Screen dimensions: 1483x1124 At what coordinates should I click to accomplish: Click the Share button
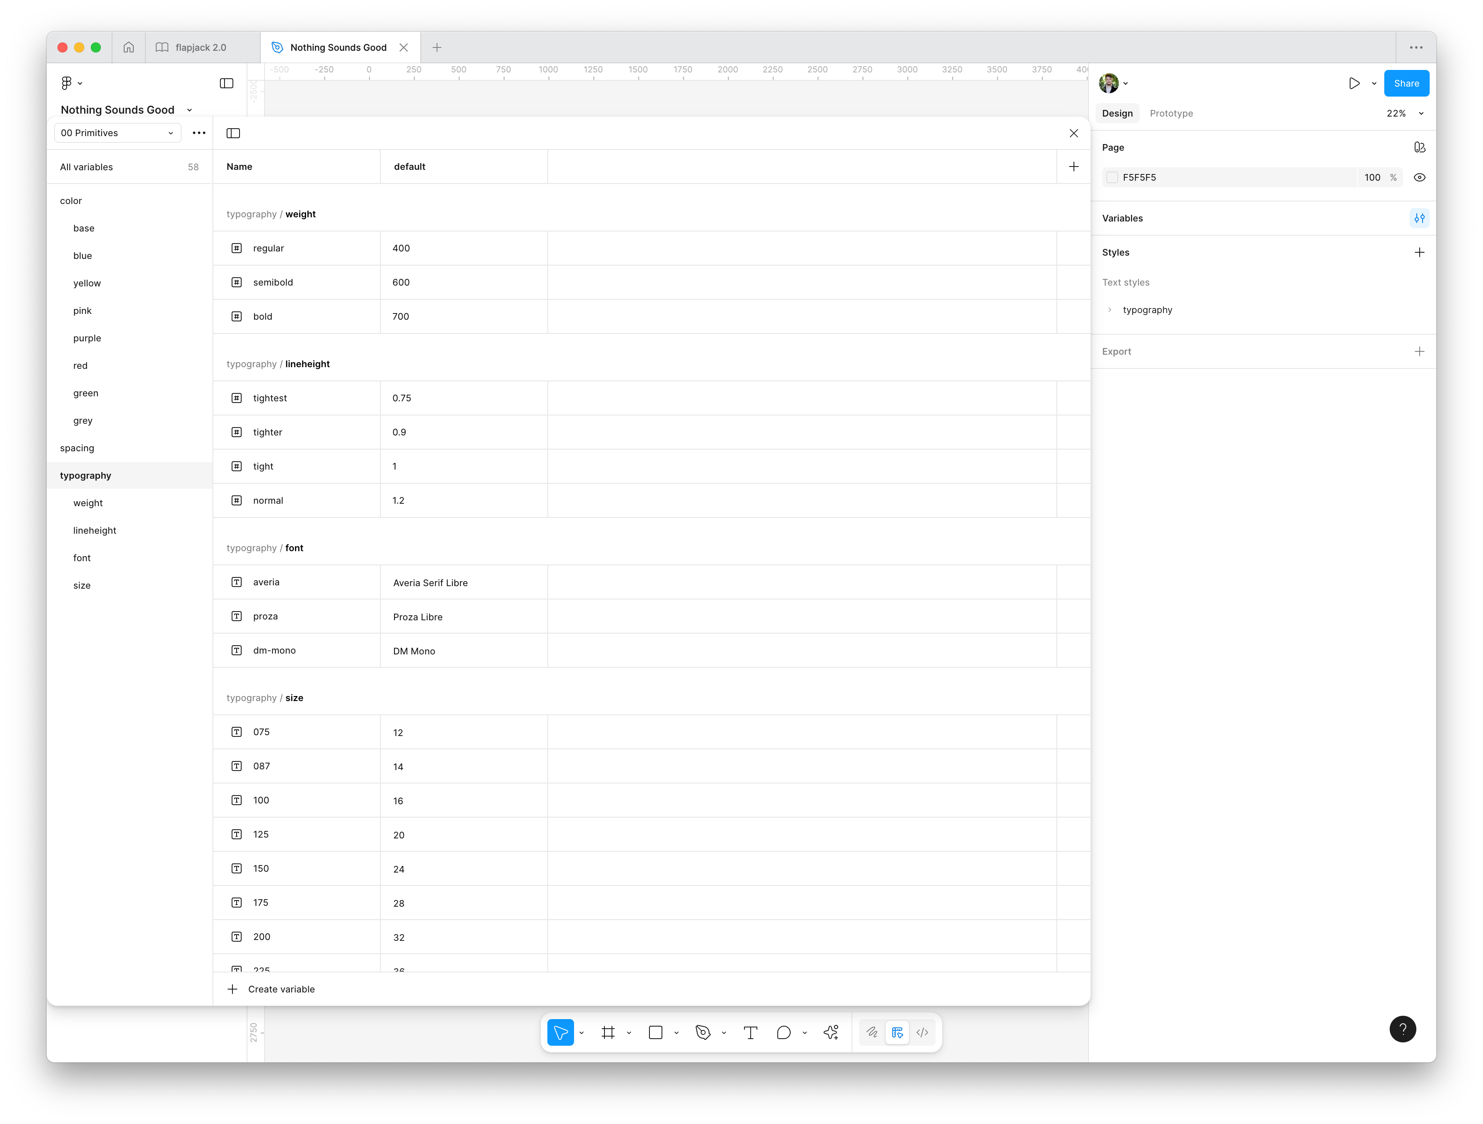click(1406, 83)
